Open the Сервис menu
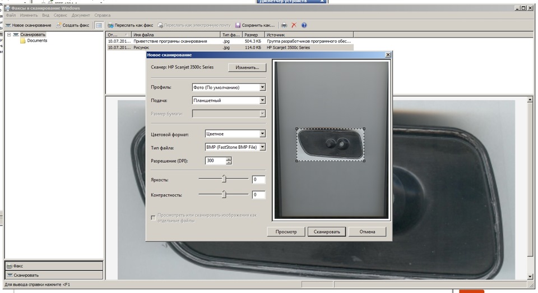538x293 pixels. click(x=61, y=16)
